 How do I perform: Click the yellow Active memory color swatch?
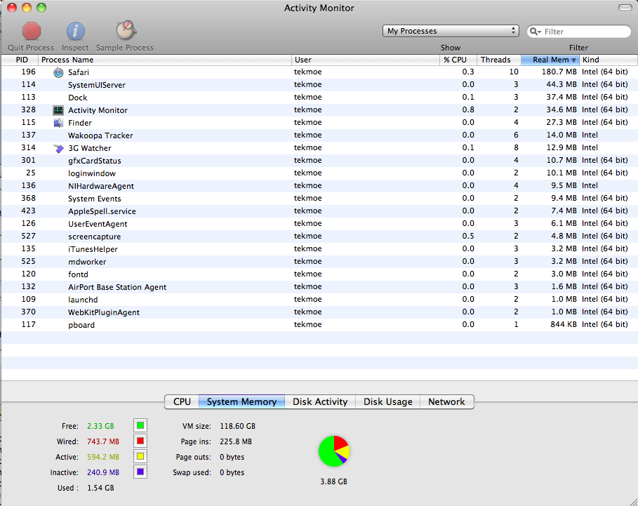(x=140, y=456)
